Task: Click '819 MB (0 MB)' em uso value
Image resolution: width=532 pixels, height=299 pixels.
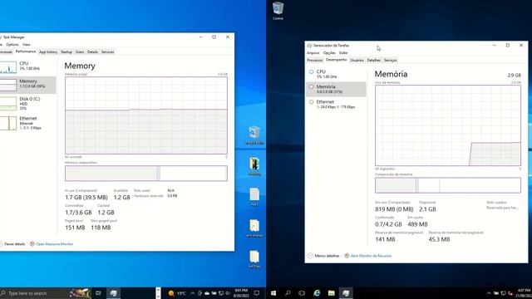Action: coord(394,209)
